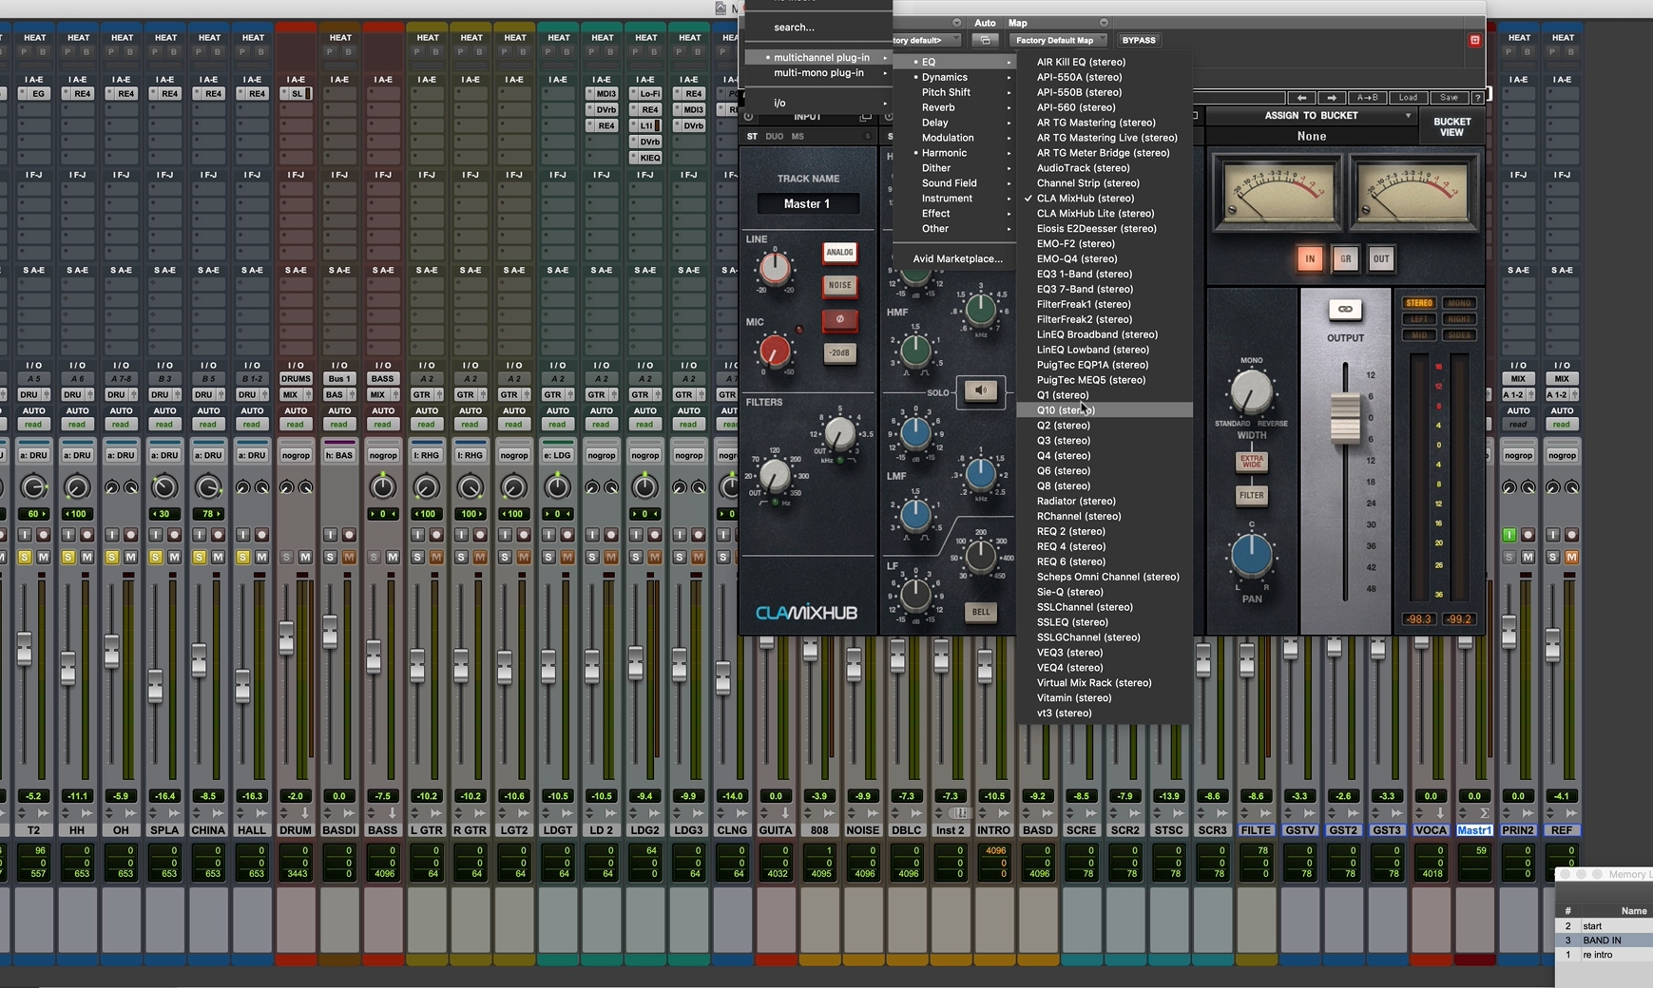The width and height of the screenshot is (1653, 988).
Task: Click search... in the insert menu
Action: (818, 28)
